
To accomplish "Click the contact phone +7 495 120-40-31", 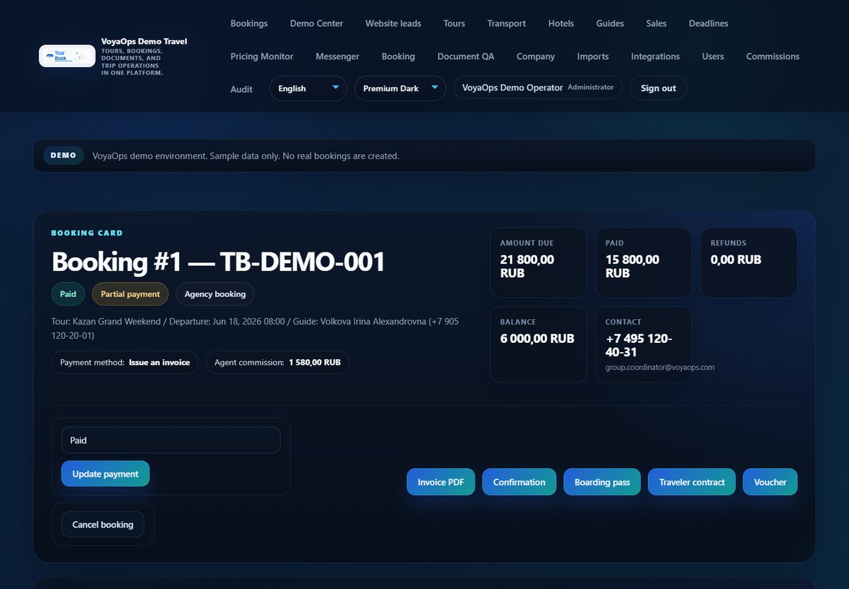I will (x=639, y=345).
